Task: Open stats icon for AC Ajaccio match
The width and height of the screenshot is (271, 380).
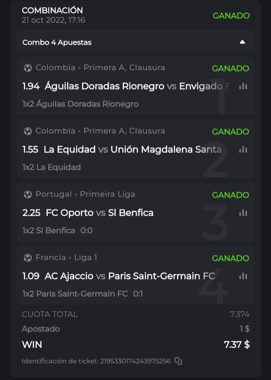Action: tap(243, 276)
